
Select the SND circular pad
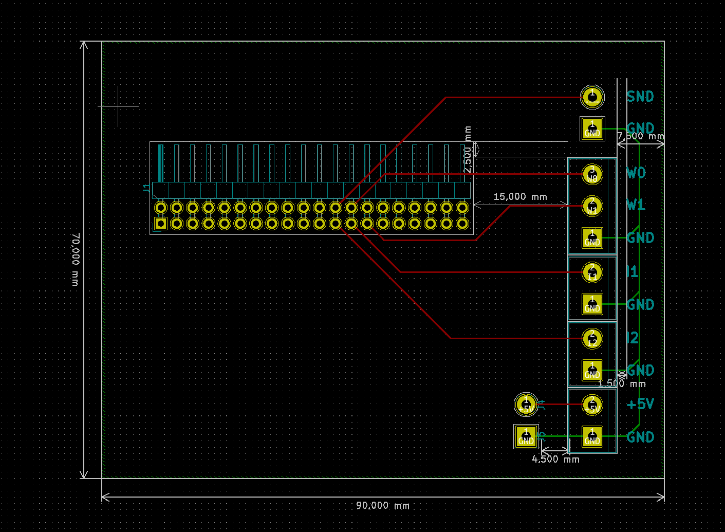pos(592,97)
